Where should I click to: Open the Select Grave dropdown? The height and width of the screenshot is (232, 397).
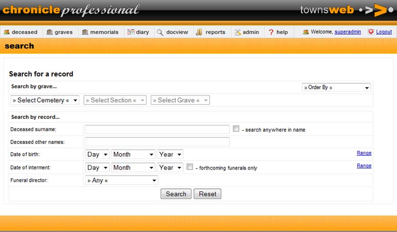tap(180, 100)
